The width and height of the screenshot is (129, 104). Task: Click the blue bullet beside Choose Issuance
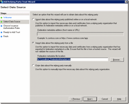pyautogui.click(x=1, y=26)
